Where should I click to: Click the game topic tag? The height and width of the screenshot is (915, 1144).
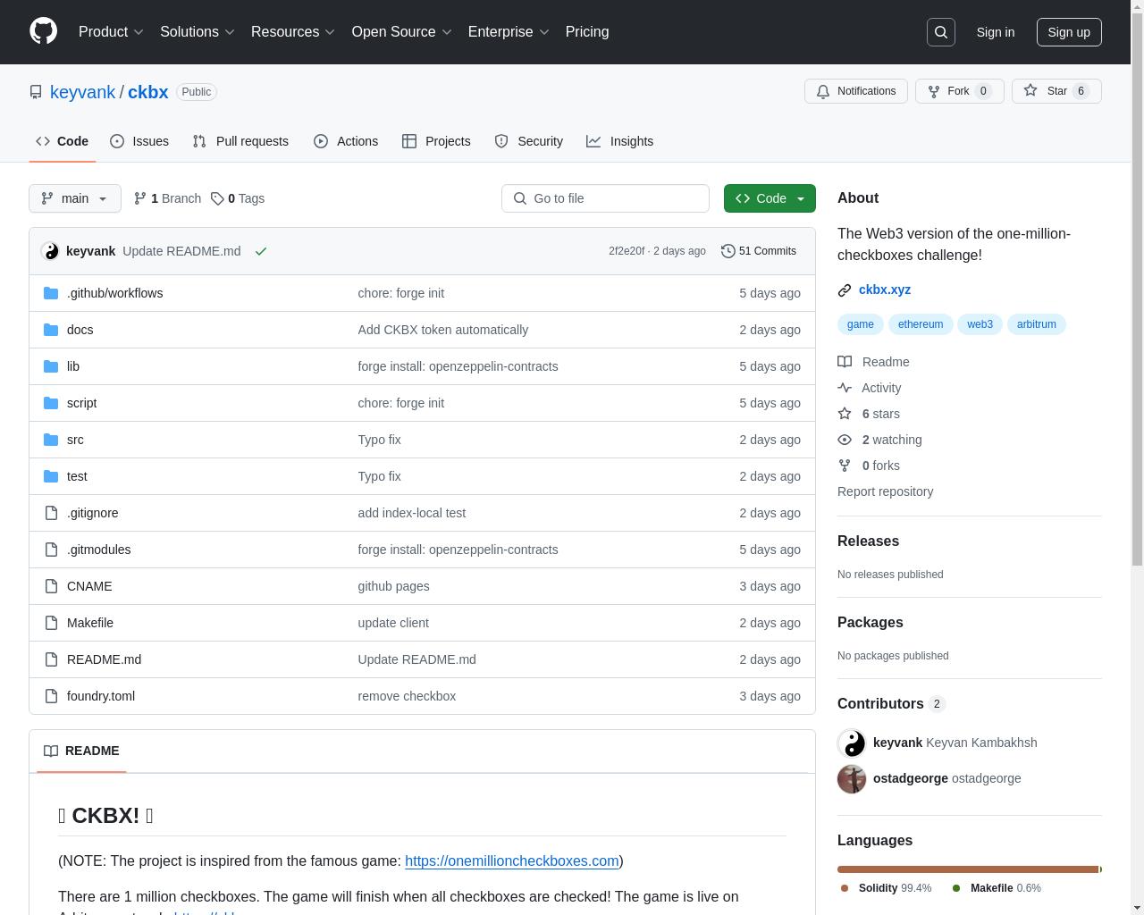click(861, 324)
